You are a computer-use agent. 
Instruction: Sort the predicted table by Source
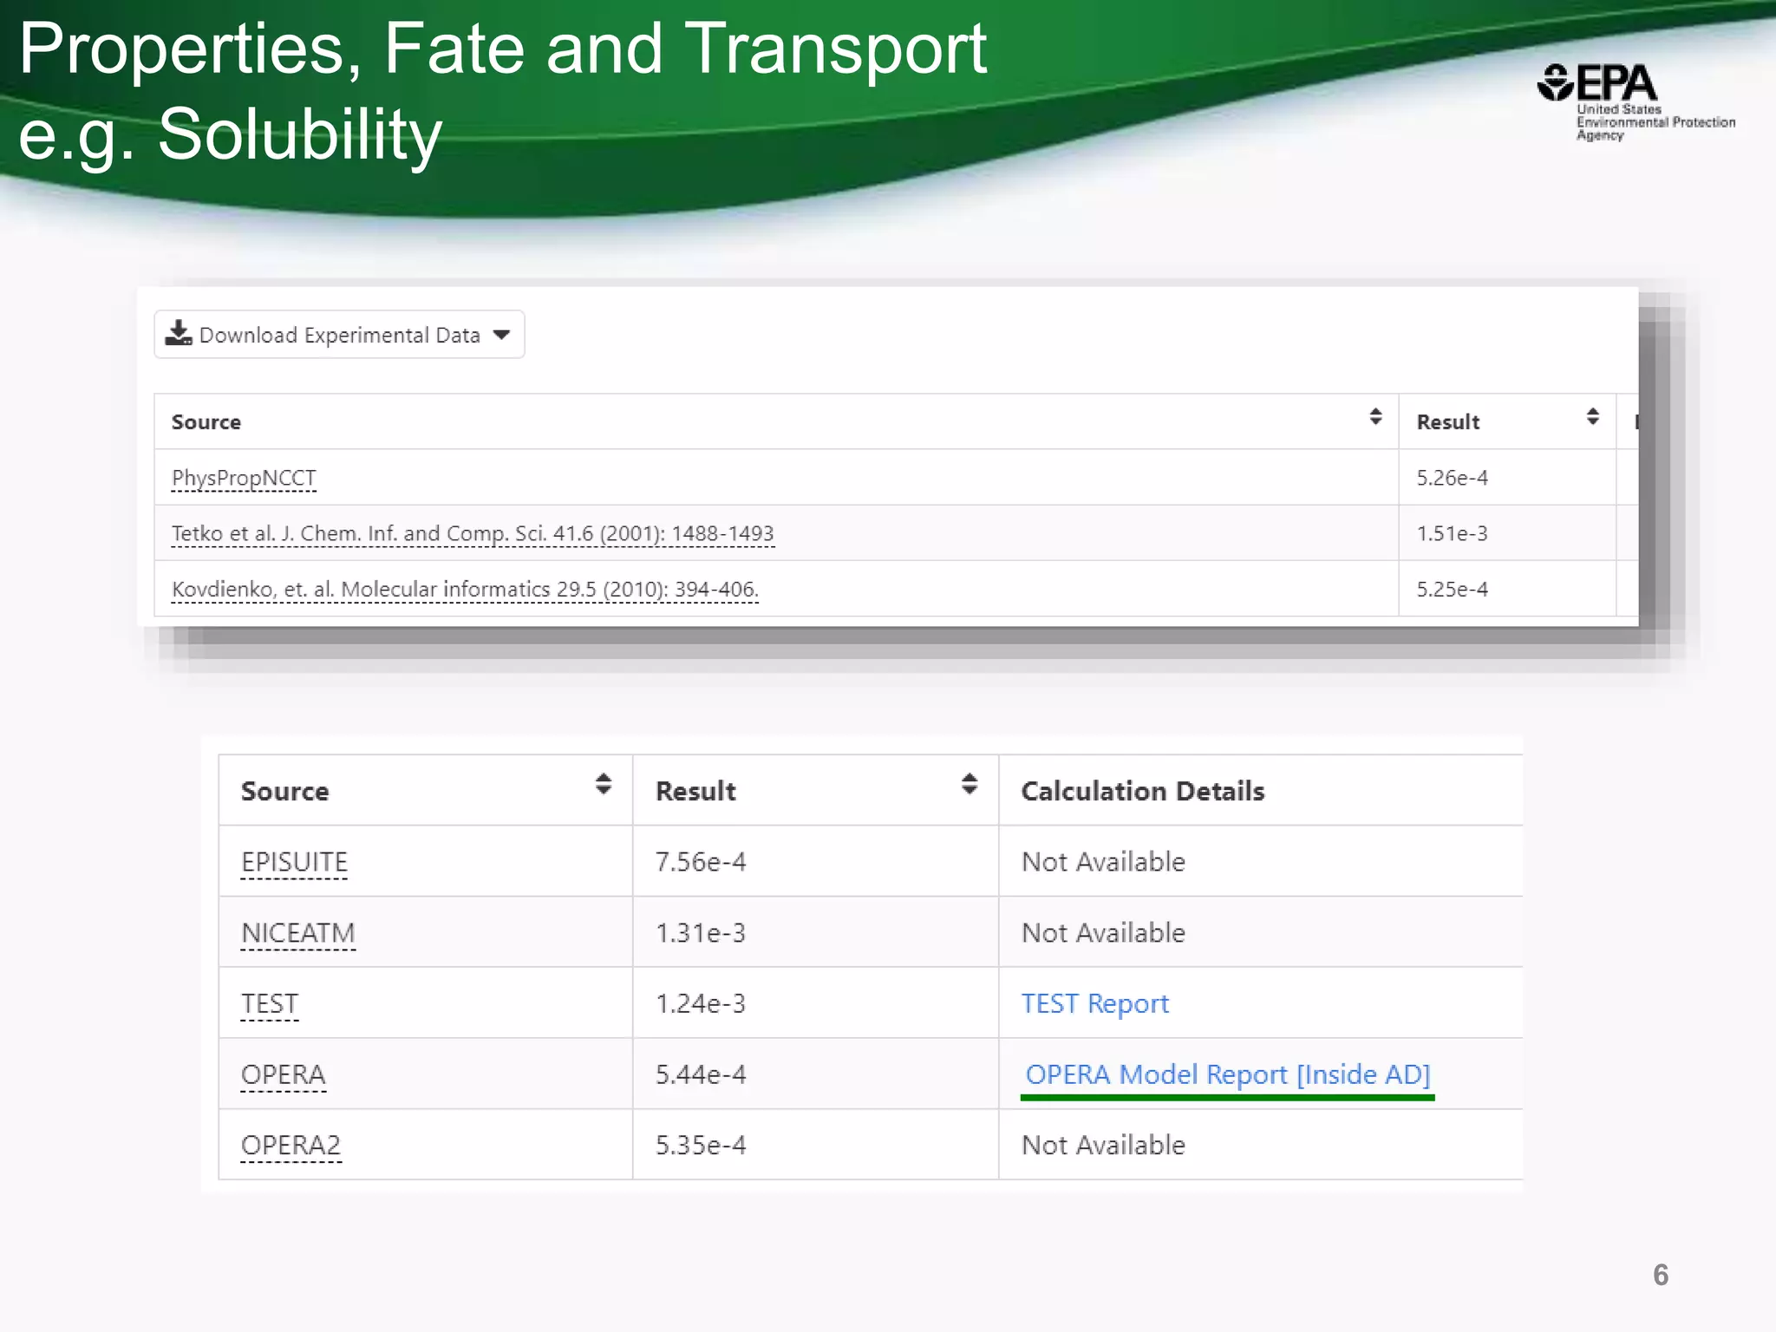[x=604, y=784]
